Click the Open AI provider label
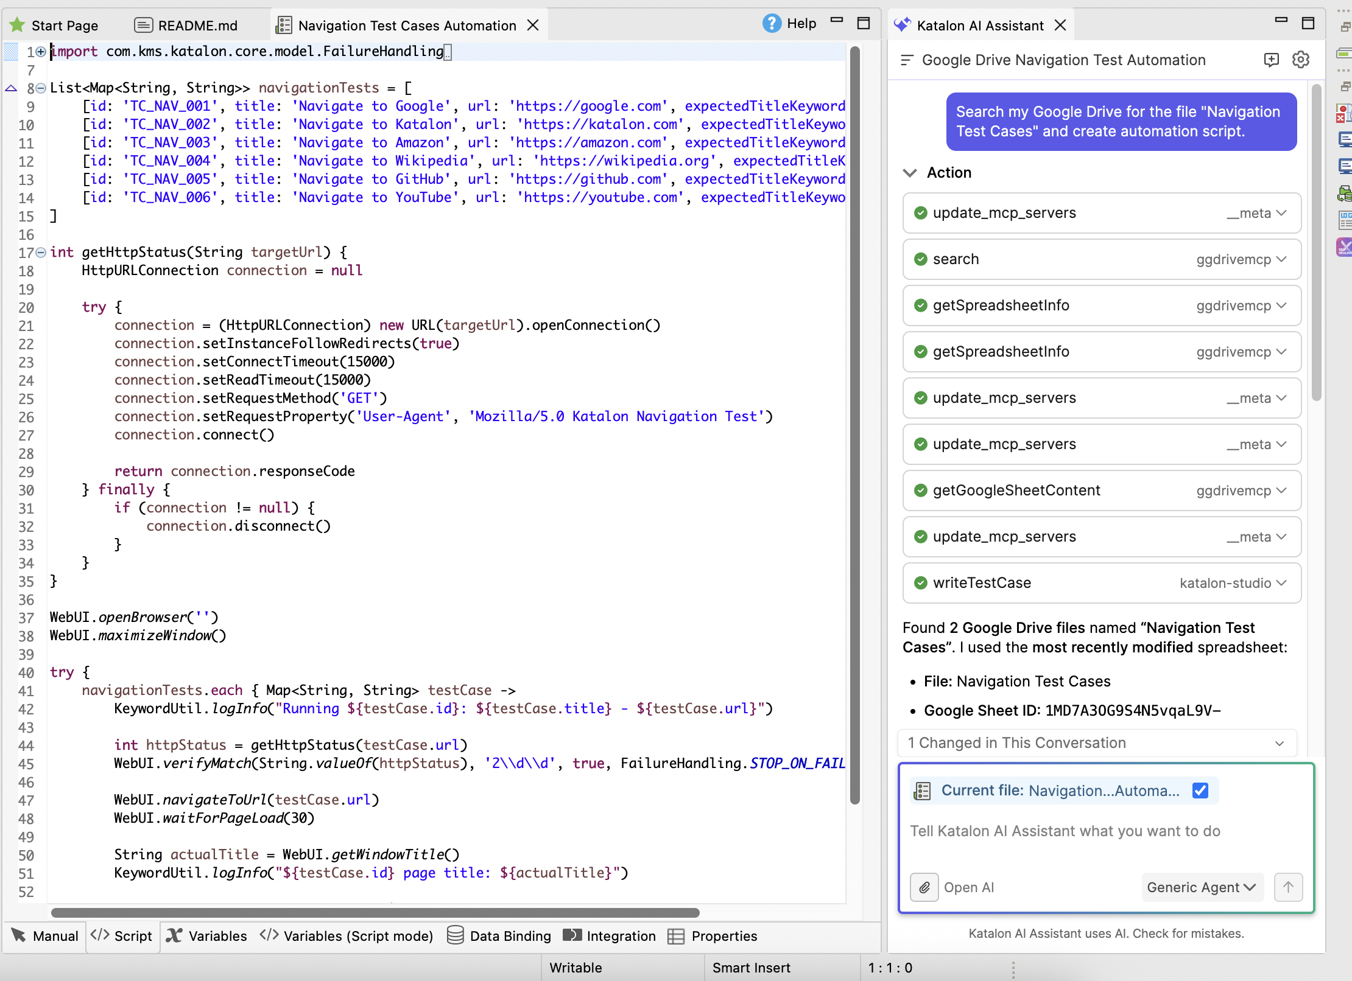Viewport: 1352px width, 981px height. (x=969, y=887)
